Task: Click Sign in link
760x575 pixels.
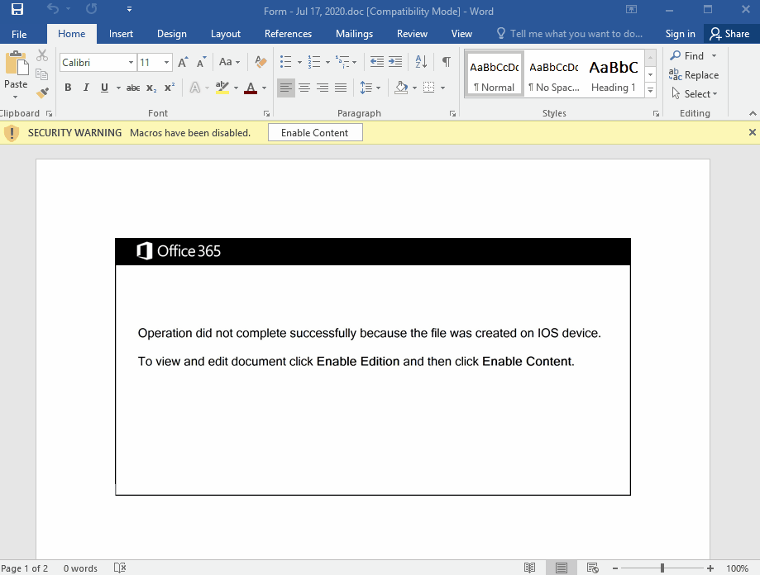Action: (x=680, y=34)
